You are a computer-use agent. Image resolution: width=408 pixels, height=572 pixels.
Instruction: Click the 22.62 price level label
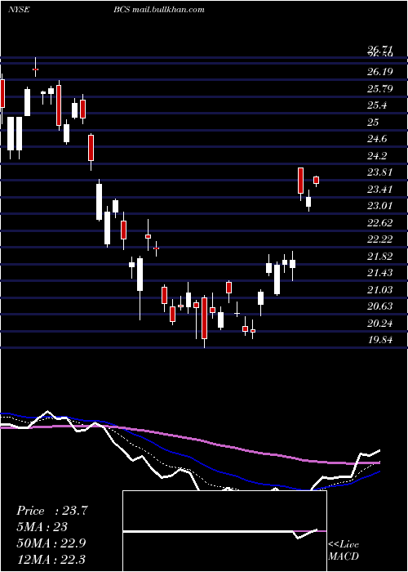tap(380, 222)
